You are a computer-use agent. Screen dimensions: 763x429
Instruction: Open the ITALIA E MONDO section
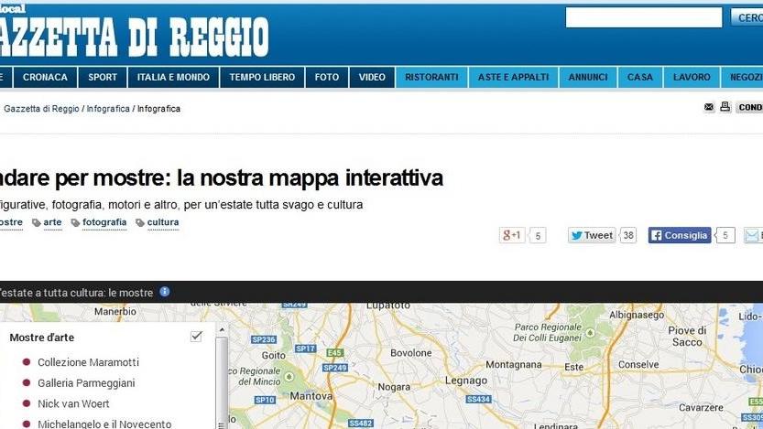point(173,77)
